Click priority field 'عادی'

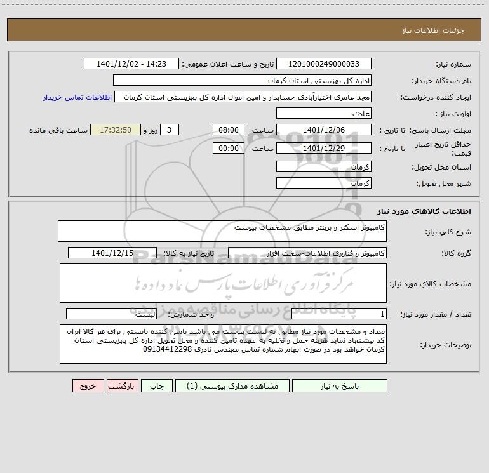tap(324, 113)
